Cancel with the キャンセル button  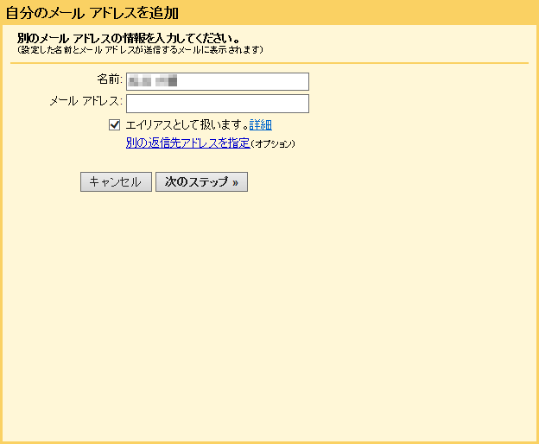tap(117, 181)
